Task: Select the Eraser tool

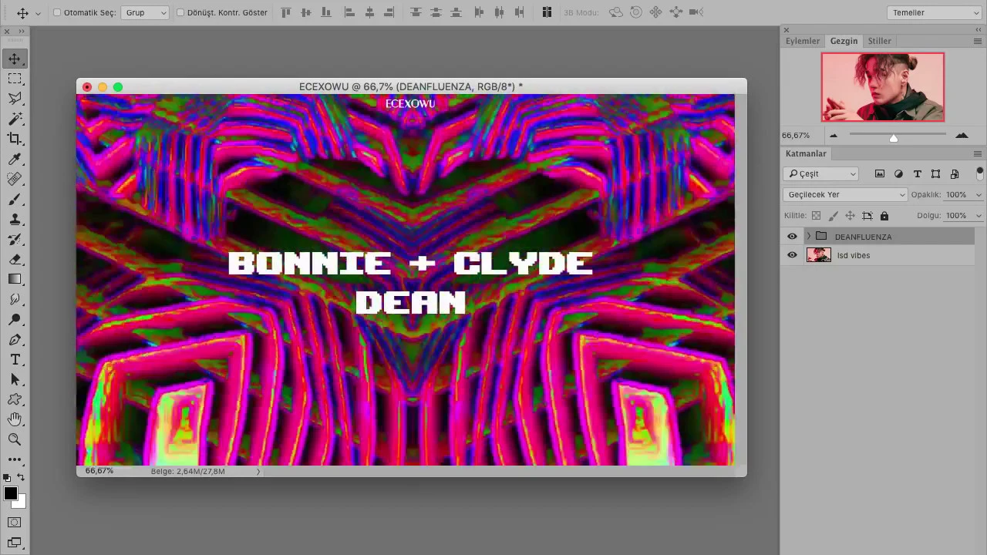Action: 15,259
